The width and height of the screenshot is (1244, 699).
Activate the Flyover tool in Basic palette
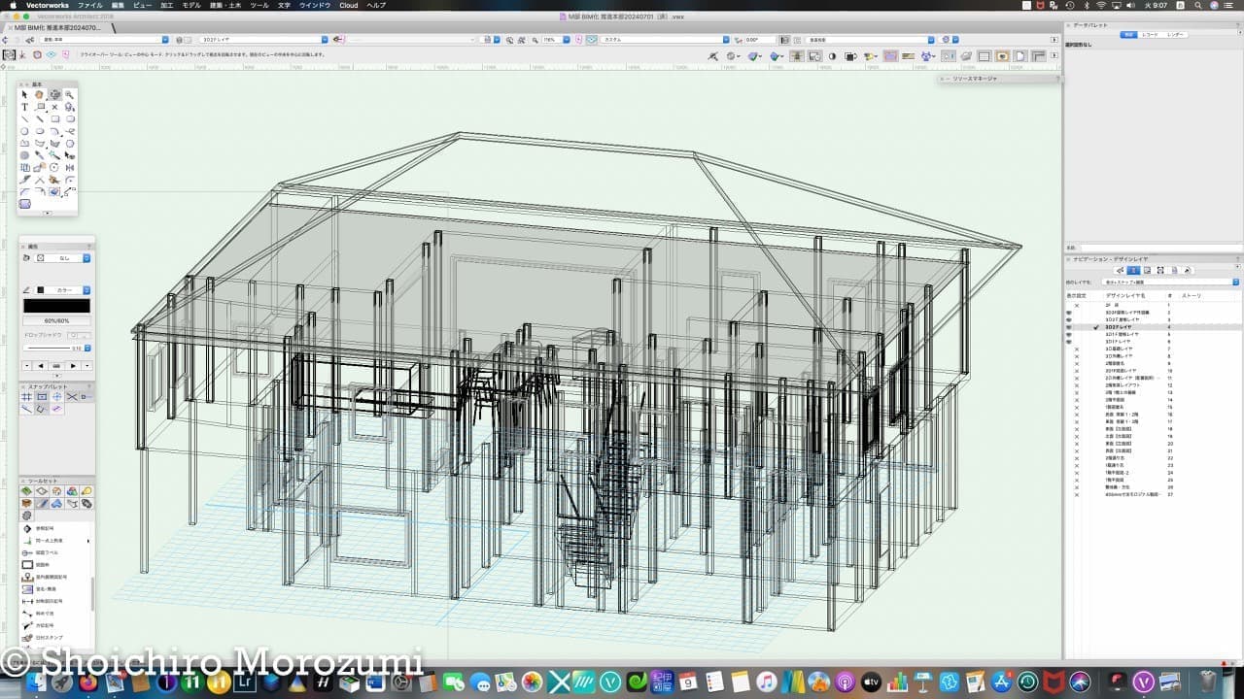[x=54, y=94]
